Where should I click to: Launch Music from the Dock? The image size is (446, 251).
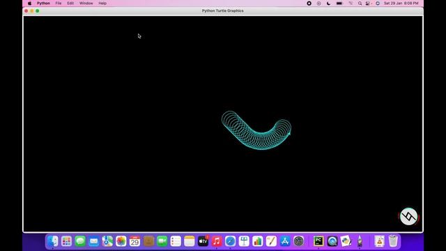pyautogui.click(x=217, y=241)
